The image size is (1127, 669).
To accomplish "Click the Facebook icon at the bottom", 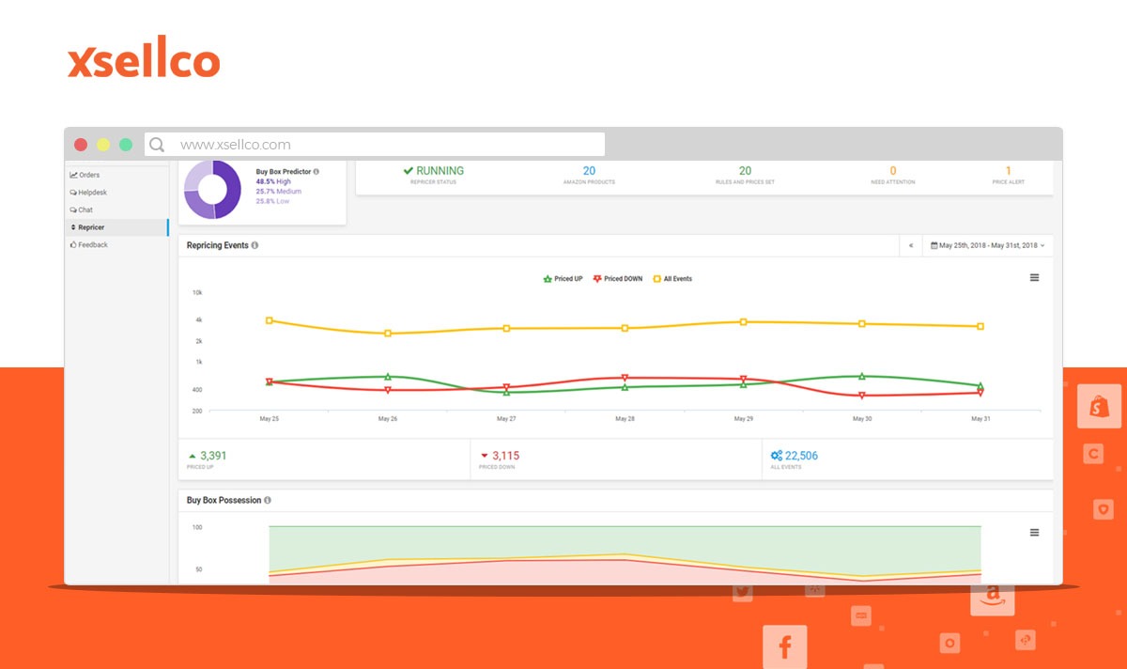I will tap(785, 646).
